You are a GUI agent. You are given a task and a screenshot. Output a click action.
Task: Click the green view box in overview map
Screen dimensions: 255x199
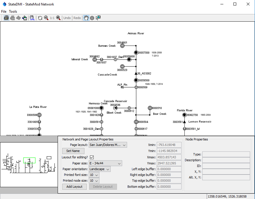[x=29, y=160]
